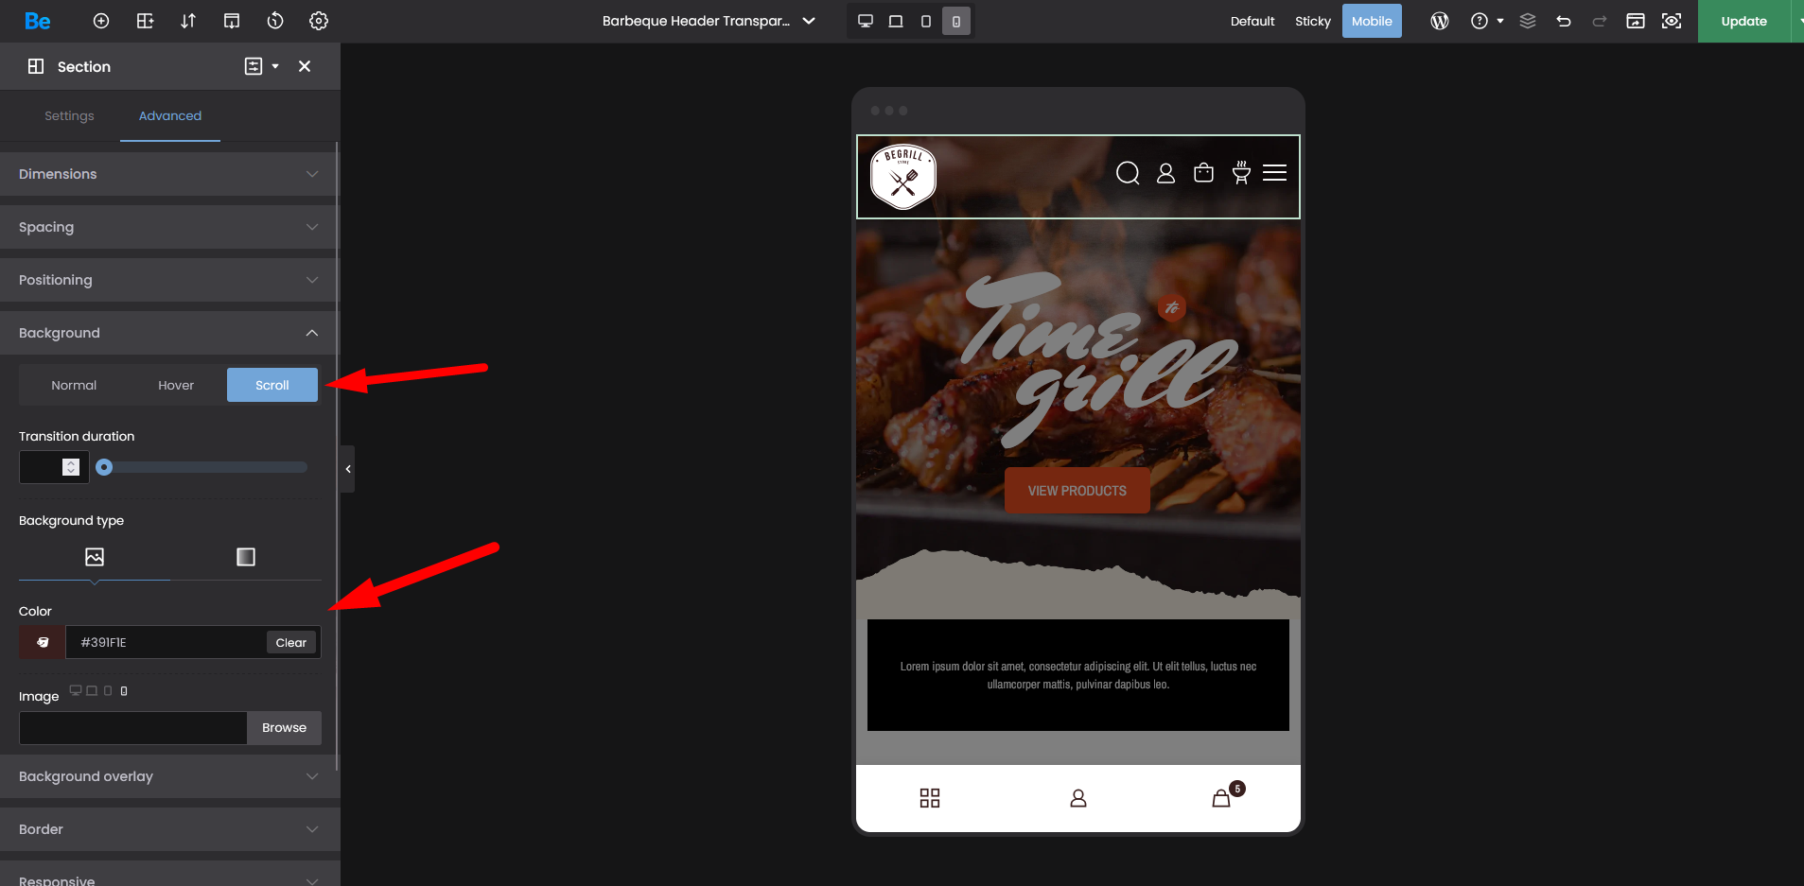Click the Lorem ipsum text block in preview
This screenshot has width=1804, height=886.
[x=1078, y=675]
